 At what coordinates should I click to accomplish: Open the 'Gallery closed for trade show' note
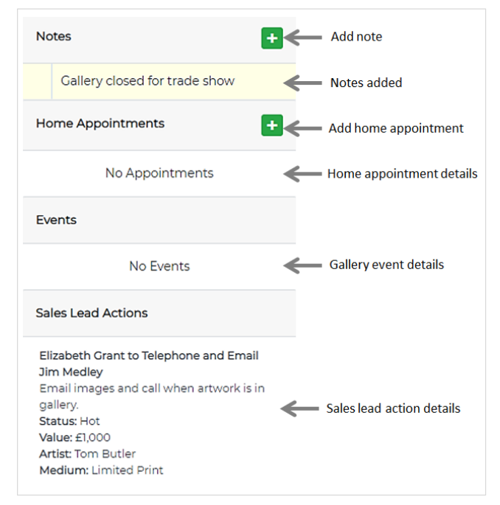[147, 81]
